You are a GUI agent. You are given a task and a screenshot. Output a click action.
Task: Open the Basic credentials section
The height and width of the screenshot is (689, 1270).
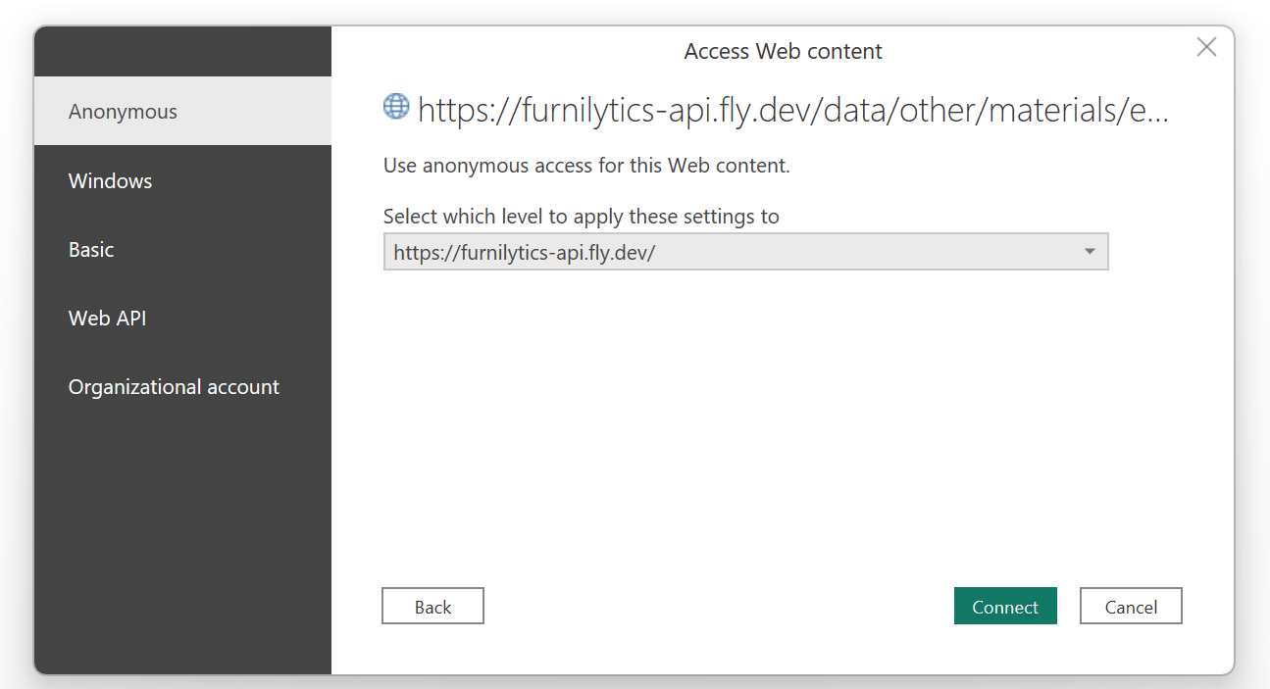pos(90,249)
